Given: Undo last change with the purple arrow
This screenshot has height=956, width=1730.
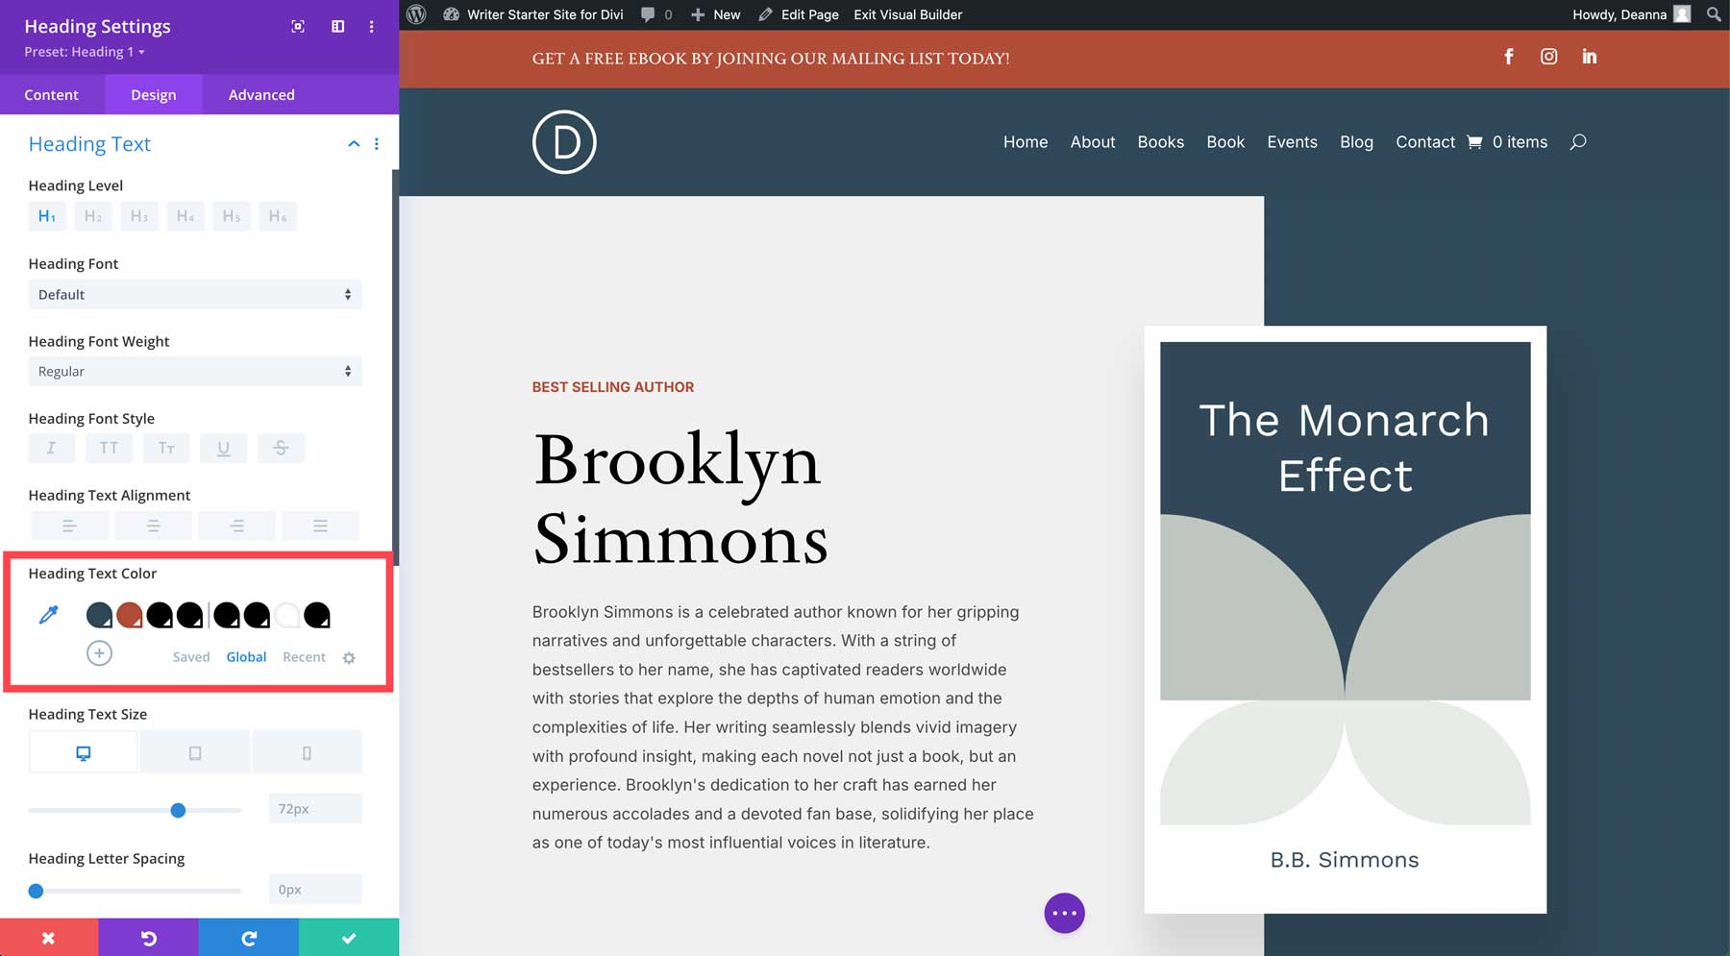Looking at the screenshot, I should (x=149, y=937).
